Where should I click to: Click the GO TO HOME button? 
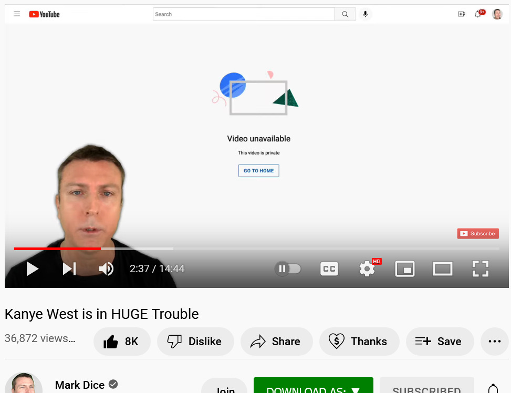pos(259,171)
